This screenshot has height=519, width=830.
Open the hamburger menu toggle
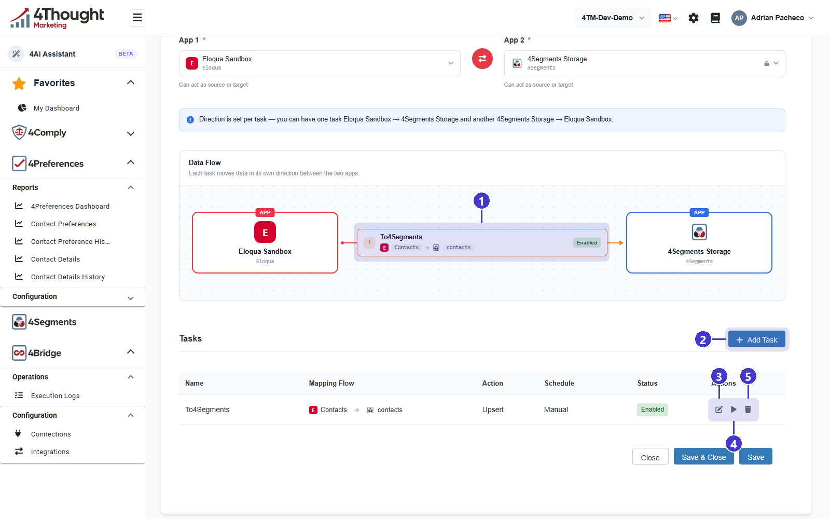137,18
